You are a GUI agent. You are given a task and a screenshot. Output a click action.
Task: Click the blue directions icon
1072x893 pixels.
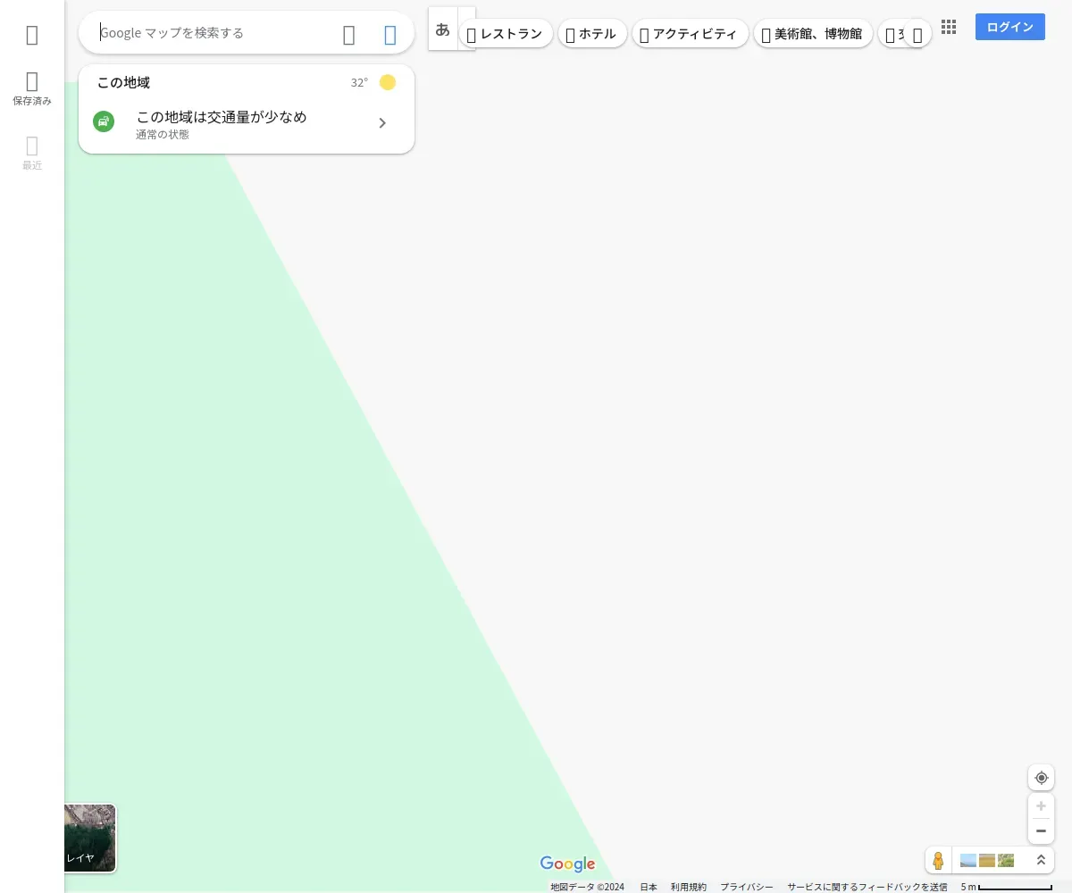click(x=390, y=35)
